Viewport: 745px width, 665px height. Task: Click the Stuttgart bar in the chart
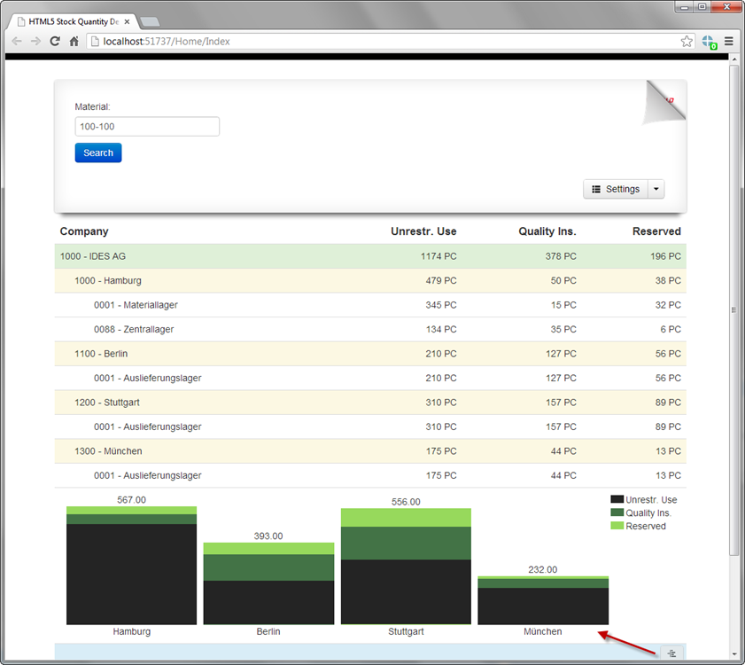click(406, 567)
